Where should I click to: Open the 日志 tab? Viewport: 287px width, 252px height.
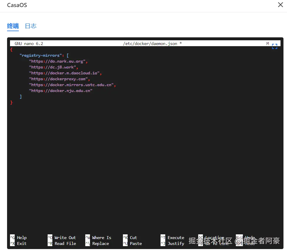[x=31, y=26]
